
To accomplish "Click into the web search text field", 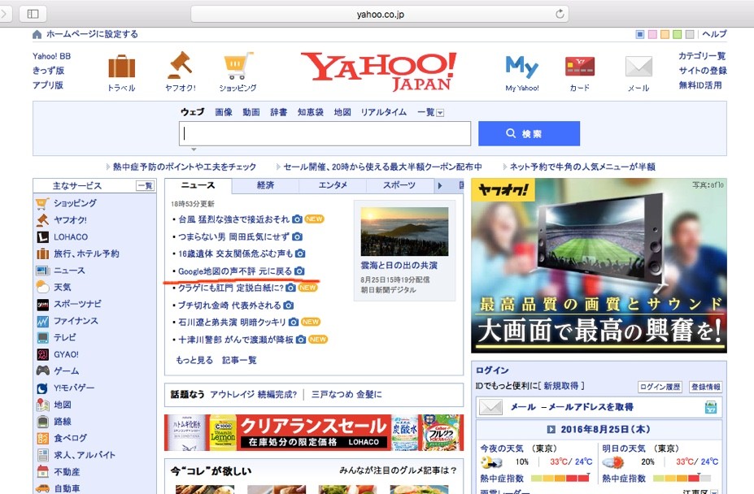I will coord(325,133).
